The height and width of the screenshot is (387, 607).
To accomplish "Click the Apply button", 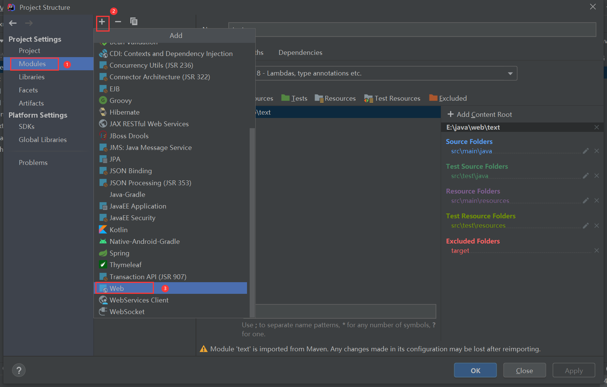I will 574,370.
